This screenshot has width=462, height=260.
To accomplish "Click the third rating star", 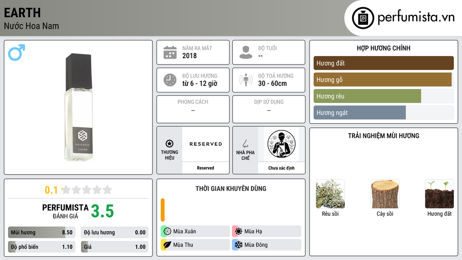I will point(87,190).
